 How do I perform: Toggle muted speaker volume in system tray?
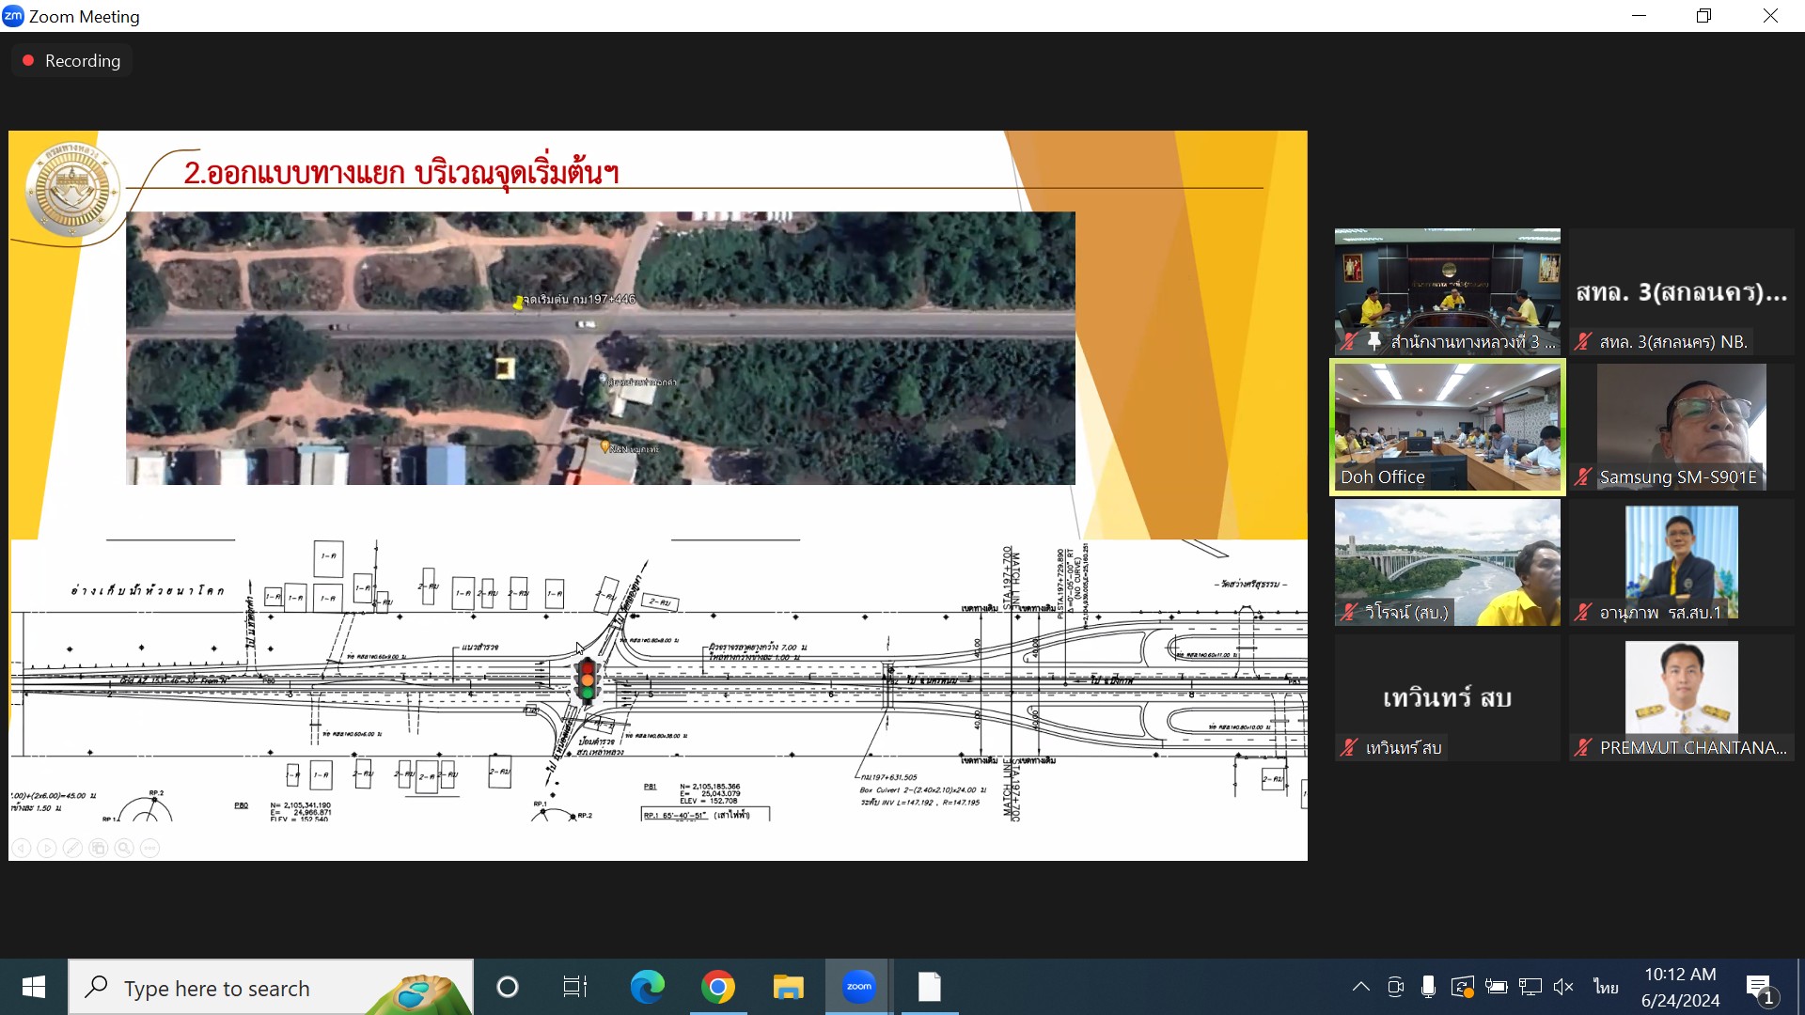(1563, 987)
